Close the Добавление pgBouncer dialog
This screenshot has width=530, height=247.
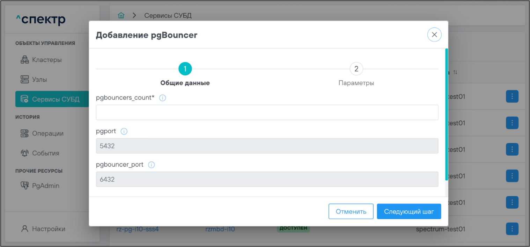434,35
